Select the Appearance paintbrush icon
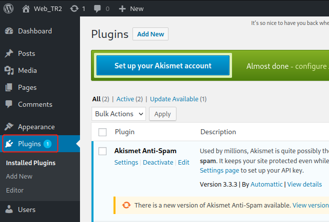The width and height of the screenshot is (329, 222). point(9,127)
